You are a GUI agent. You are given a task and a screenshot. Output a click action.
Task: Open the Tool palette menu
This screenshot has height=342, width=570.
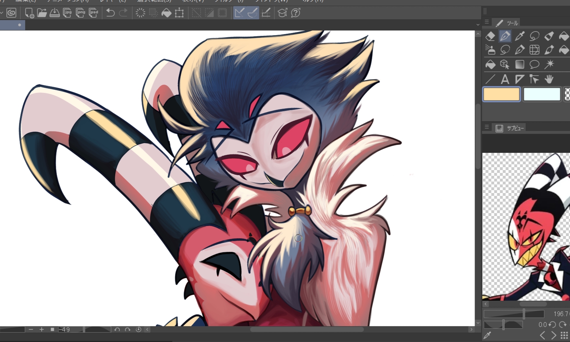click(x=487, y=22)
